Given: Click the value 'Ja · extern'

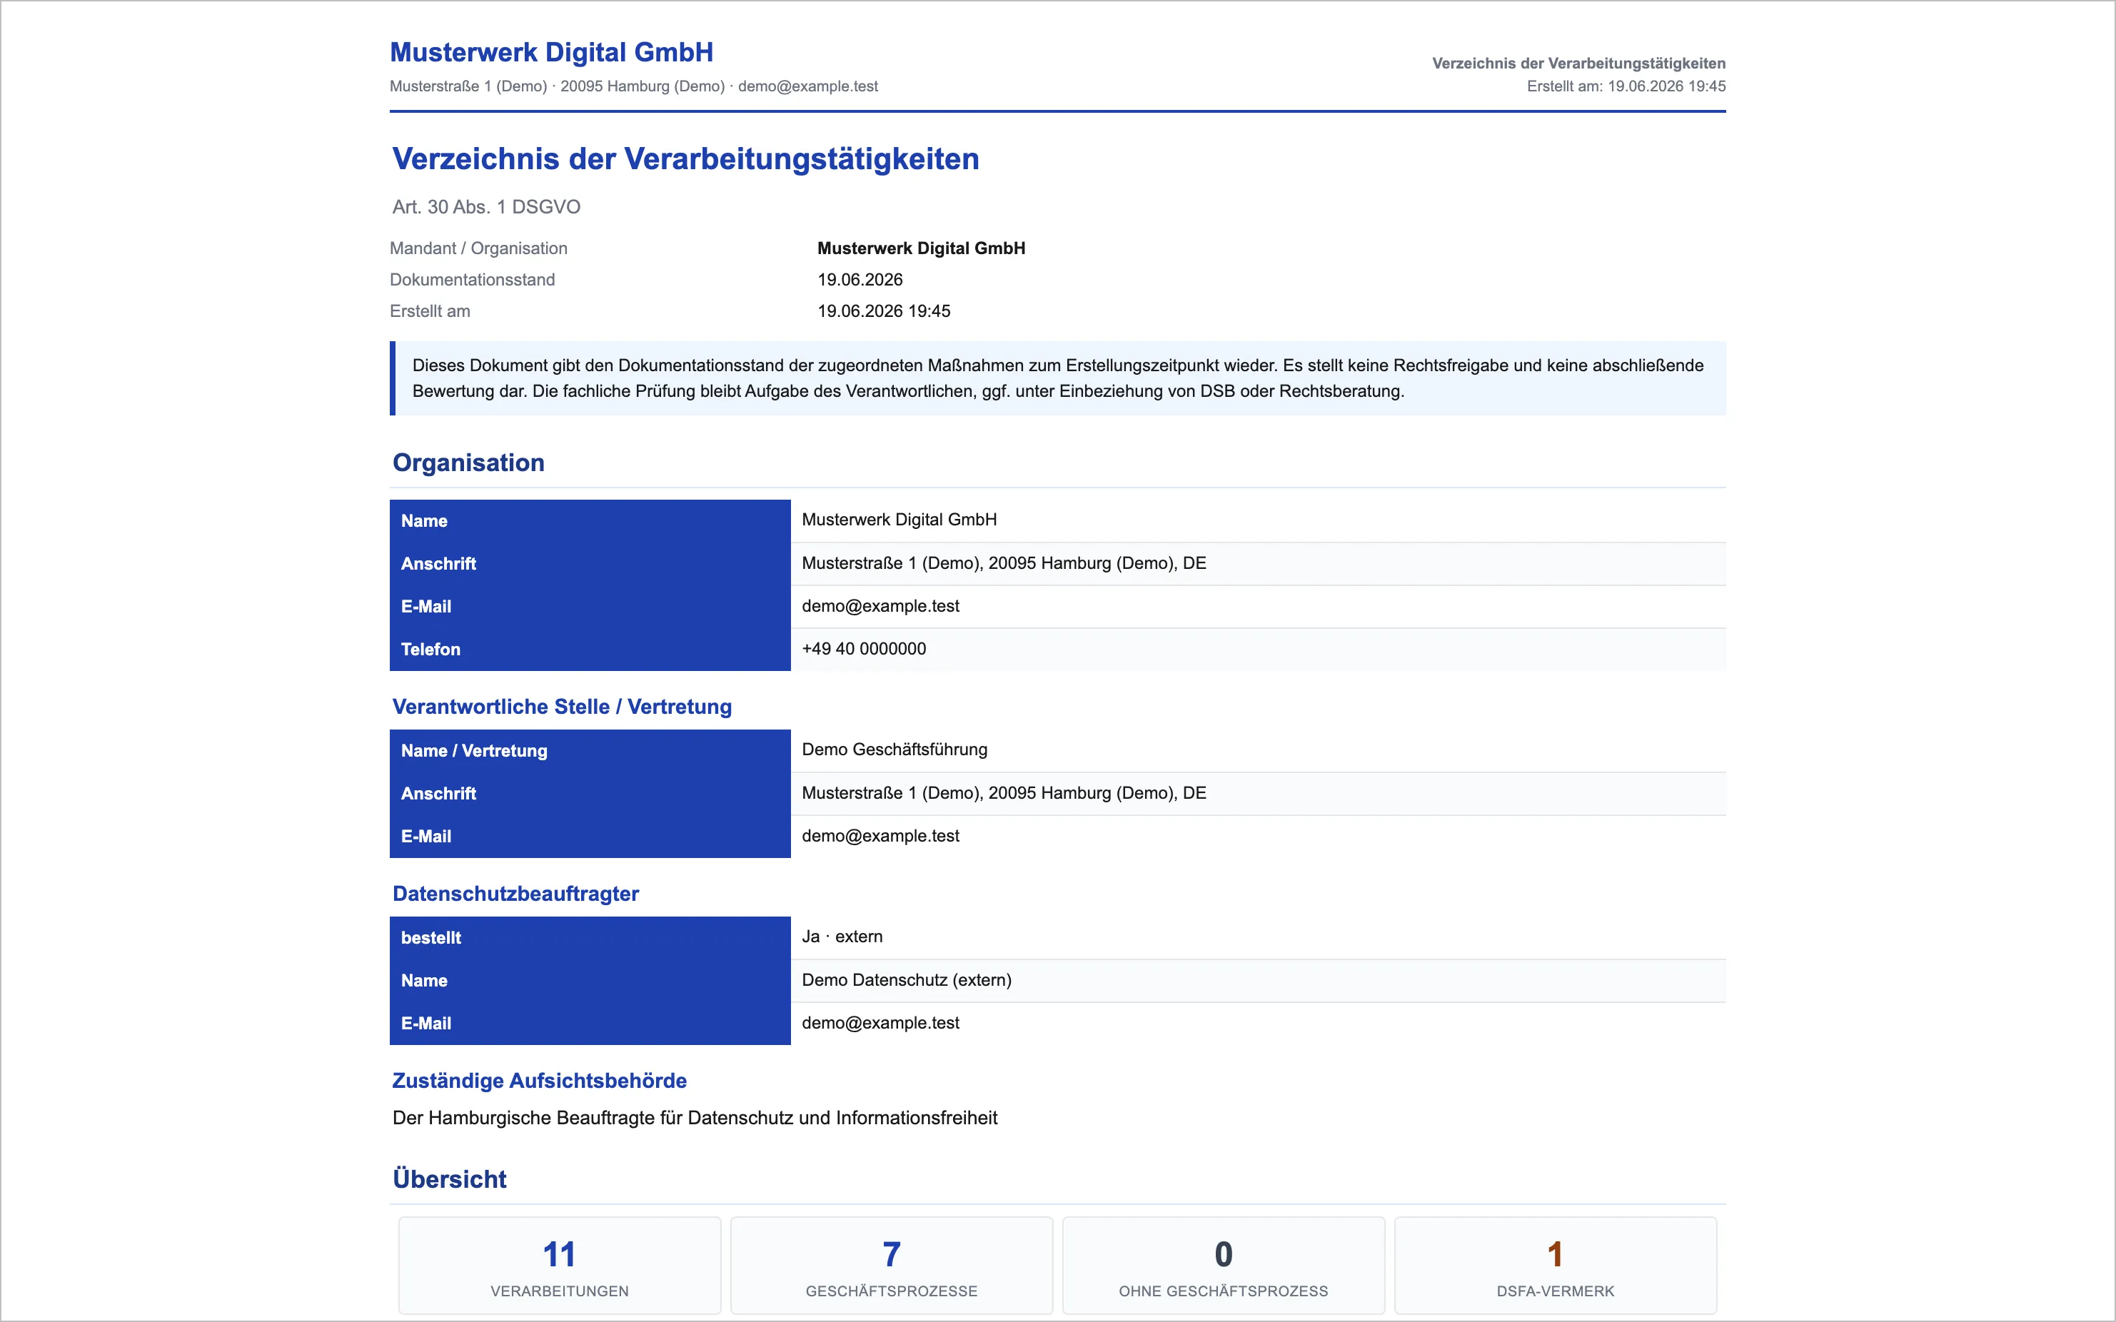Looking at the screenshot, I should pyautogui.click(x=842, y=937).
